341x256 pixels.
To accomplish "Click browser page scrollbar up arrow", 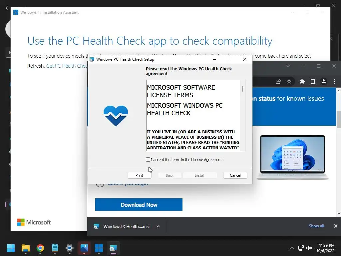I will [339, 90].
